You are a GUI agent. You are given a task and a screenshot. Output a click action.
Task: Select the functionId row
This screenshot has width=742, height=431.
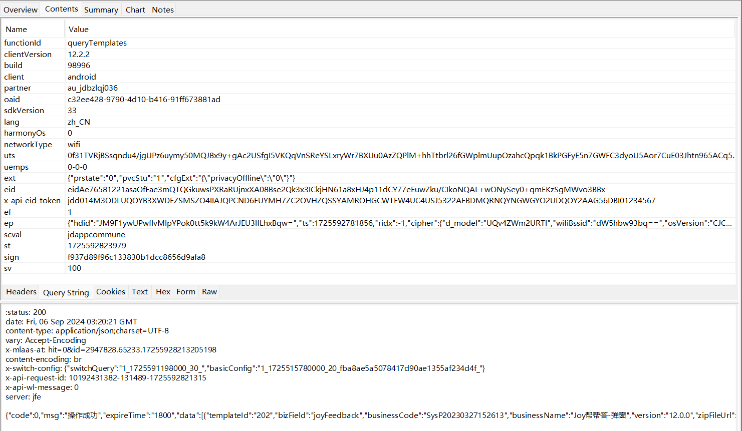[x=23, y=43]
